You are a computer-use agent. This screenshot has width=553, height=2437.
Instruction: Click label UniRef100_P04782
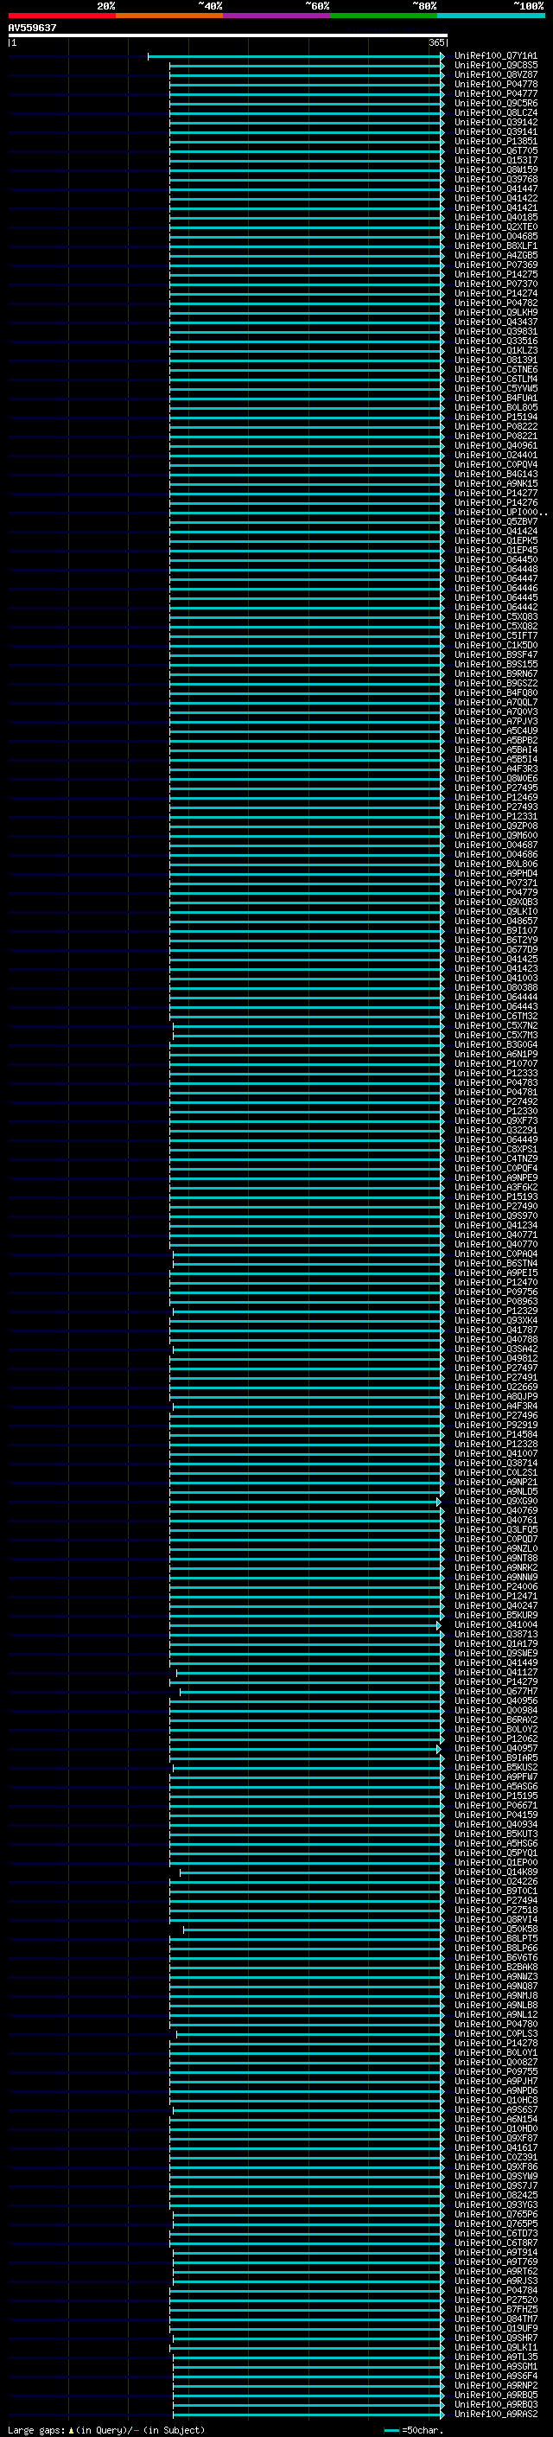(495, 303)
